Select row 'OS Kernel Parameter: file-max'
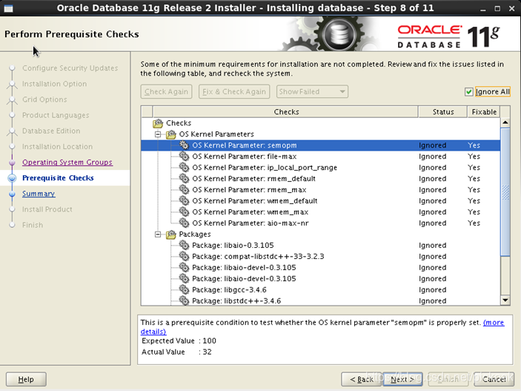 click(321, 156)
